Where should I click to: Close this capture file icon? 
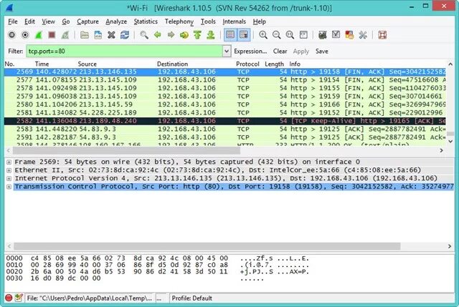pyautogui.click(x=111, y=35)
